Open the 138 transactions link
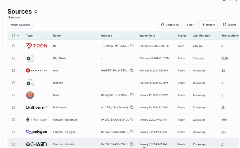This screenshot has width=240, height=148. 224,132
